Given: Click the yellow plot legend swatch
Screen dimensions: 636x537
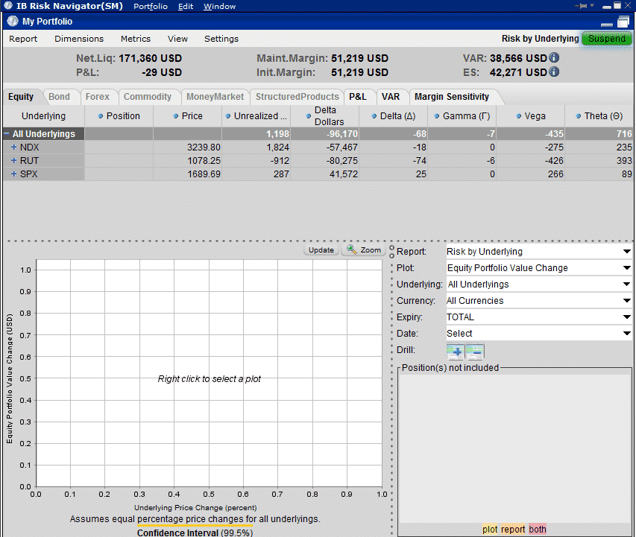Looking at the screenshot, I should [x=490, y=530].
